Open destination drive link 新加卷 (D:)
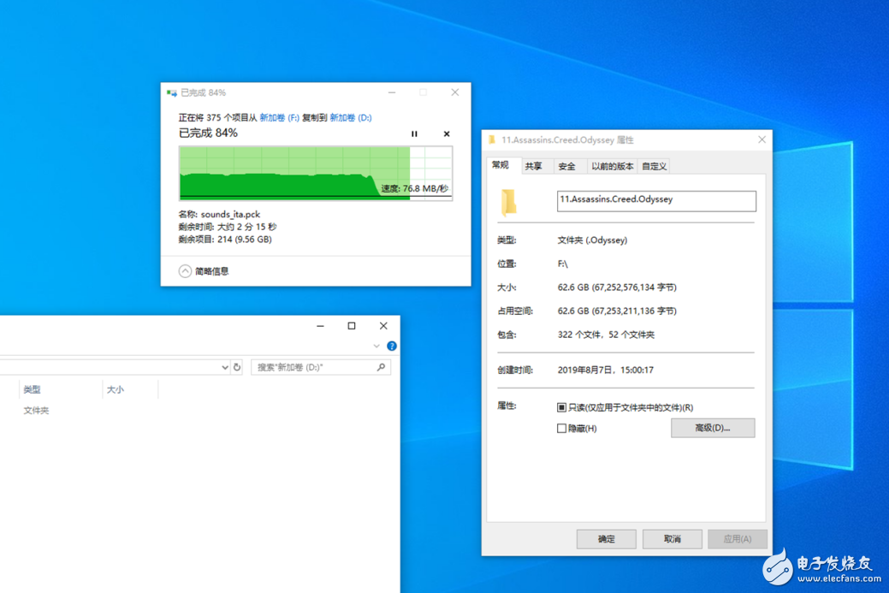This screenshot has width=889, height=593. (351, 117)
